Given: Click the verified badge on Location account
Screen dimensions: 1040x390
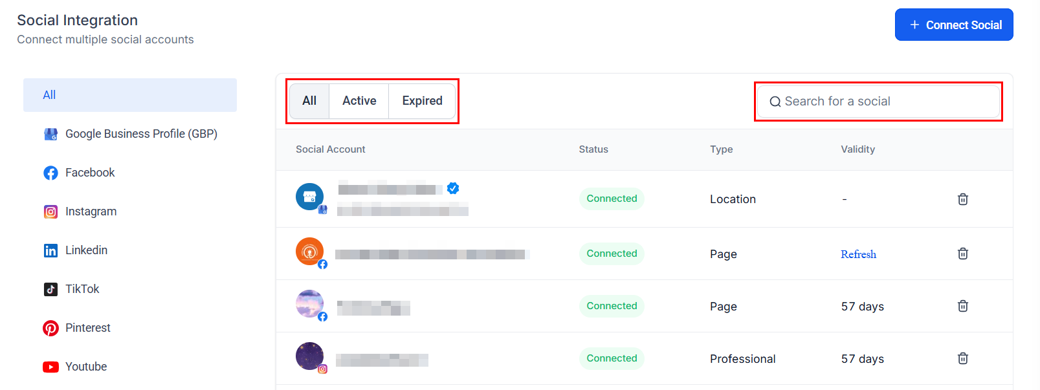Looking at the screenshot, I should 453,188.
